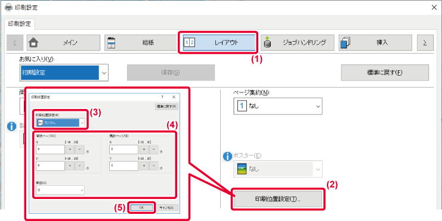The width and height of the screenshot is (442, 221).
Task: Click the blue info icon beside ポスター
Action: (227, 157)
